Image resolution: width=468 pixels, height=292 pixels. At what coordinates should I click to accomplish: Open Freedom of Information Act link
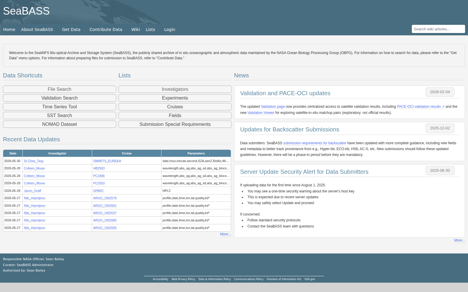284,279
